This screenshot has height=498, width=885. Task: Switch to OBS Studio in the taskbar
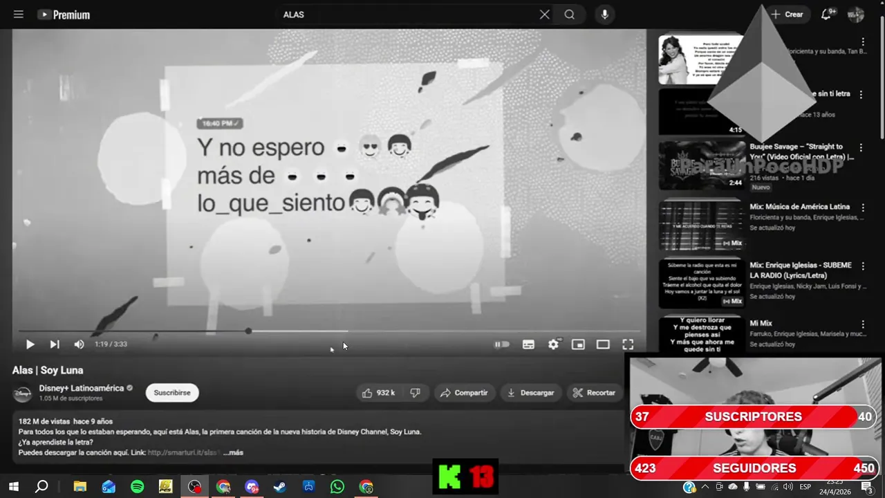click(194, 487)
